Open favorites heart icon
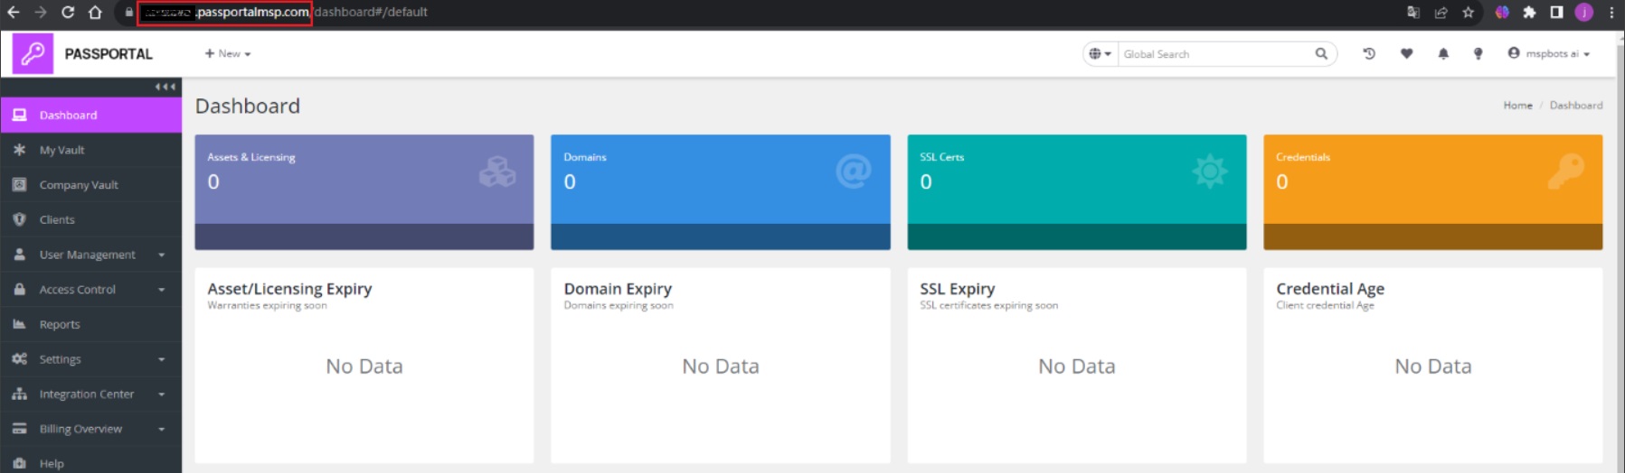Viewport: 1625px width, 473px height. point(1406,54)
